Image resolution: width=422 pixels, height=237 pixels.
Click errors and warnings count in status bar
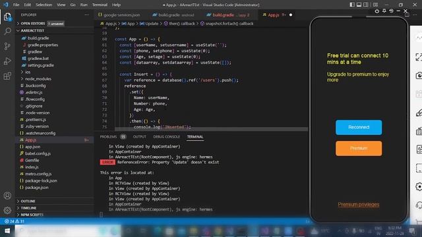pyautogui.click(x=15, y=221)
